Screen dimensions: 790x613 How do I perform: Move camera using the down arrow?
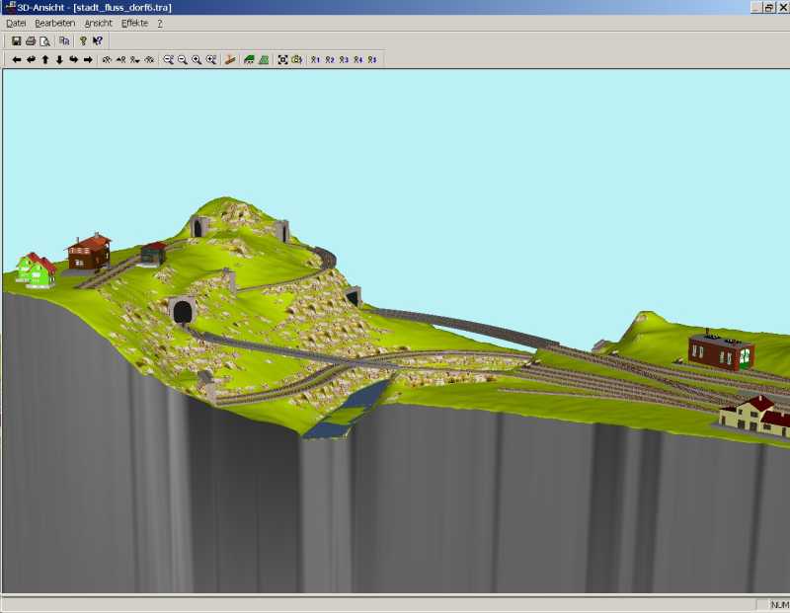(x=59, y=59)
